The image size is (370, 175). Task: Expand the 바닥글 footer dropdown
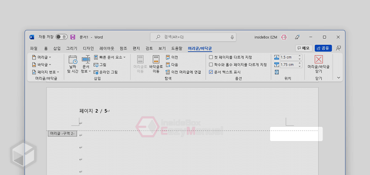tap(41, 65)
